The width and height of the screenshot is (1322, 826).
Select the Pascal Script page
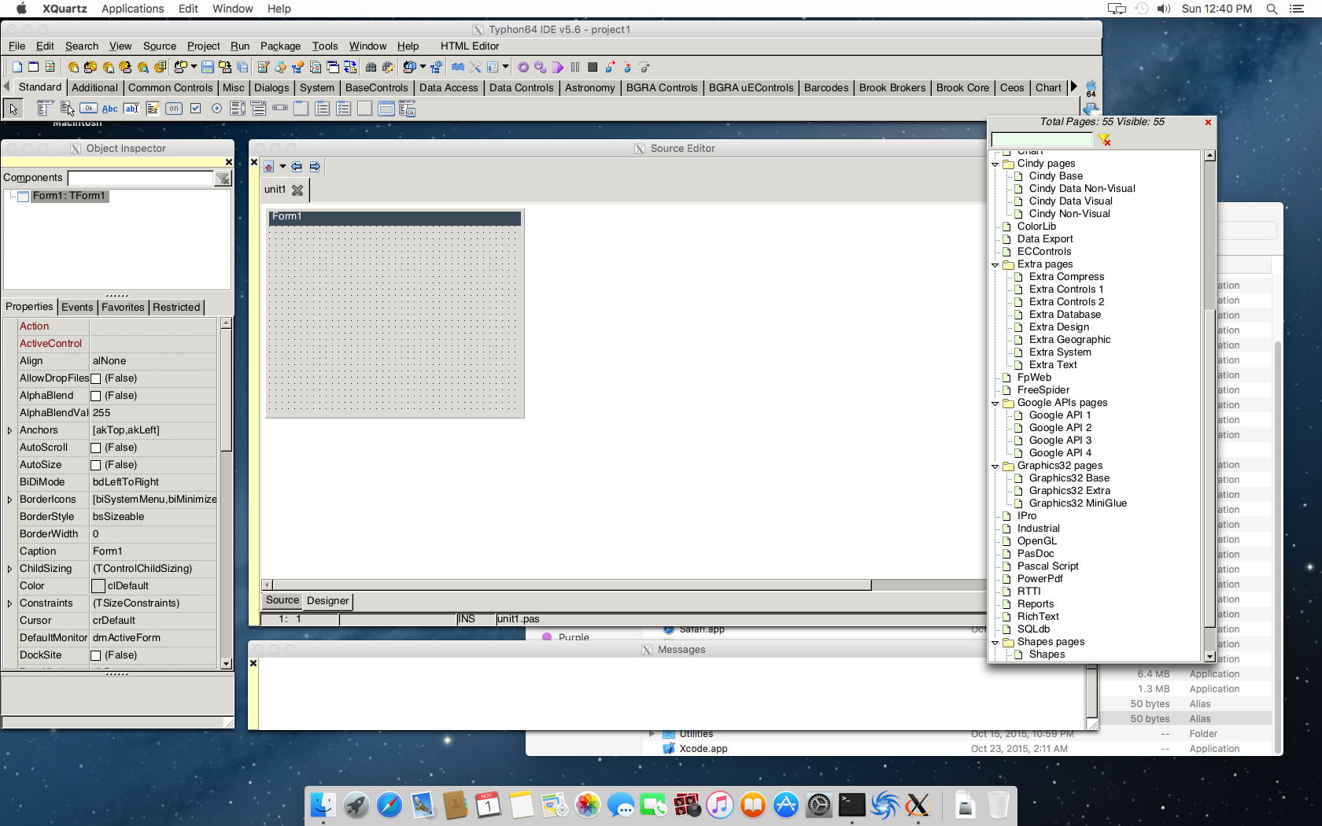tap(1047, 566)
